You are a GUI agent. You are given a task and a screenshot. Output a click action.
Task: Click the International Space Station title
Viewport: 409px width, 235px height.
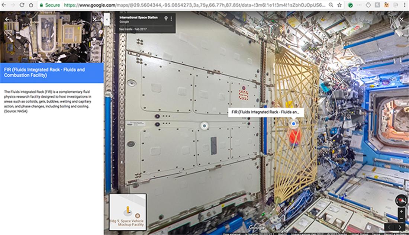pos(139,17)
